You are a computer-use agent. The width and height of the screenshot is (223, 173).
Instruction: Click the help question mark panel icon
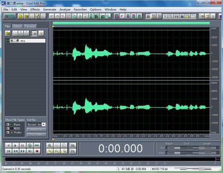[x=41, y=33]
